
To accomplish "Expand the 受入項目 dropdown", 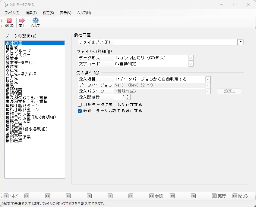I will tap(207, 79).
